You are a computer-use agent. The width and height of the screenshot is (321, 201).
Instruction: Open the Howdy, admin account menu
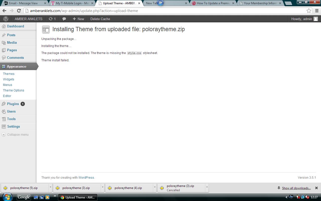(x=304, y=19)
